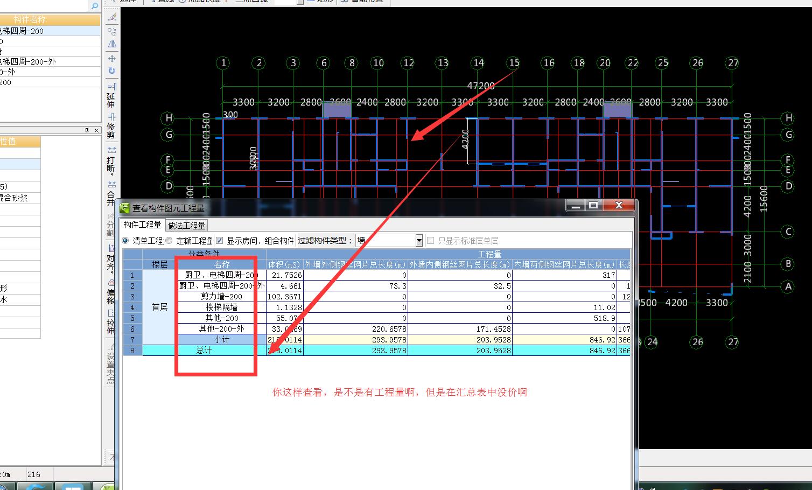Close the property panel with X icon
The width and height of the screenshot is (812, 490).
[96, 130]
